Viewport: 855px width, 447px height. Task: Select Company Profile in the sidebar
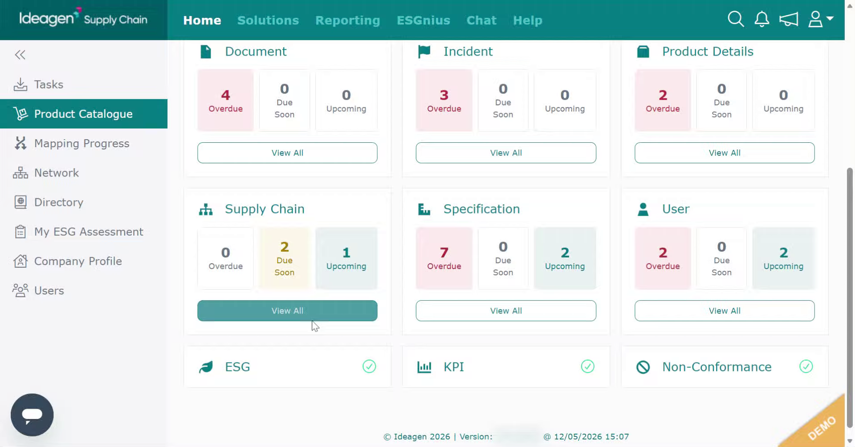pyautogui.click(x=84, y=261)
